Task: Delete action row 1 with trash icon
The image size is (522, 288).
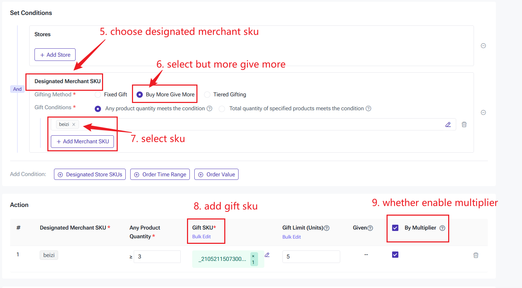Action: (476, 255)
